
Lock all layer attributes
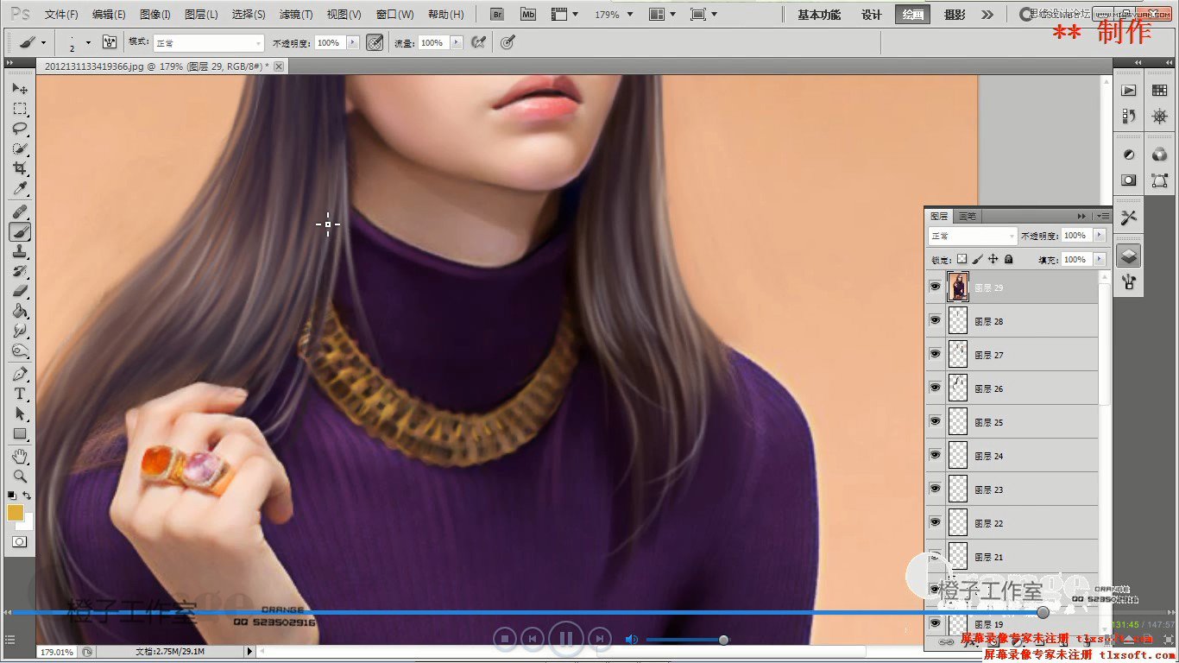click(1008, 259)
